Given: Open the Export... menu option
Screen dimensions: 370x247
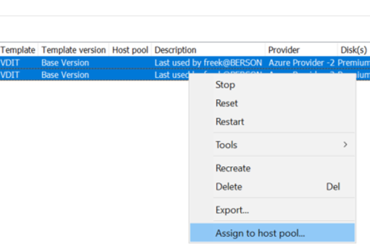Looking at the screenshot, I should (x=232, y=210).
